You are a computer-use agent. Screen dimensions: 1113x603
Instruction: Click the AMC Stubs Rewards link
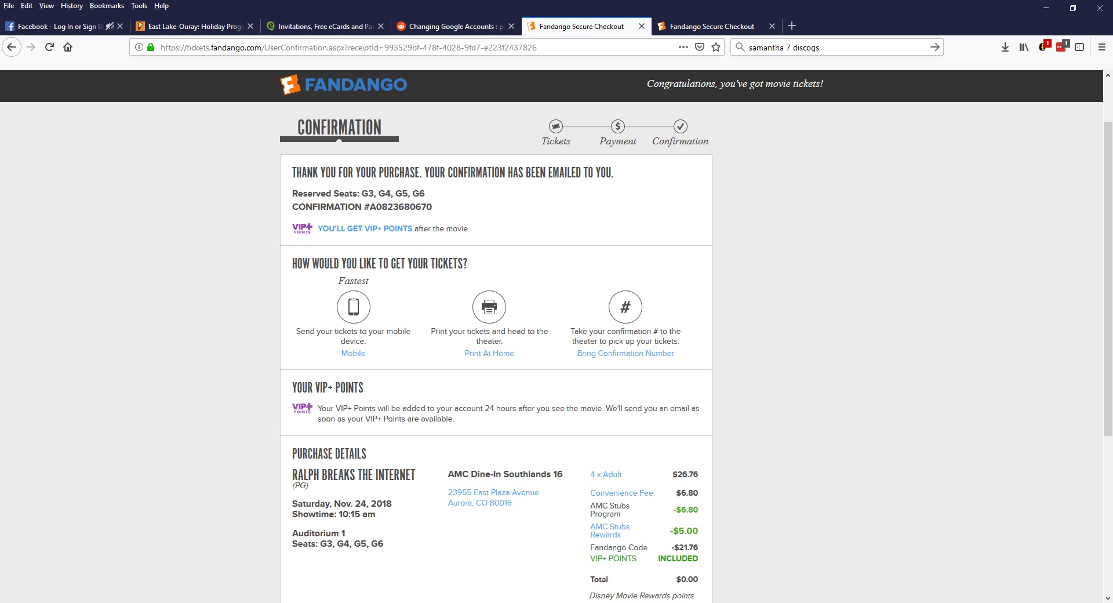point(610,531)
